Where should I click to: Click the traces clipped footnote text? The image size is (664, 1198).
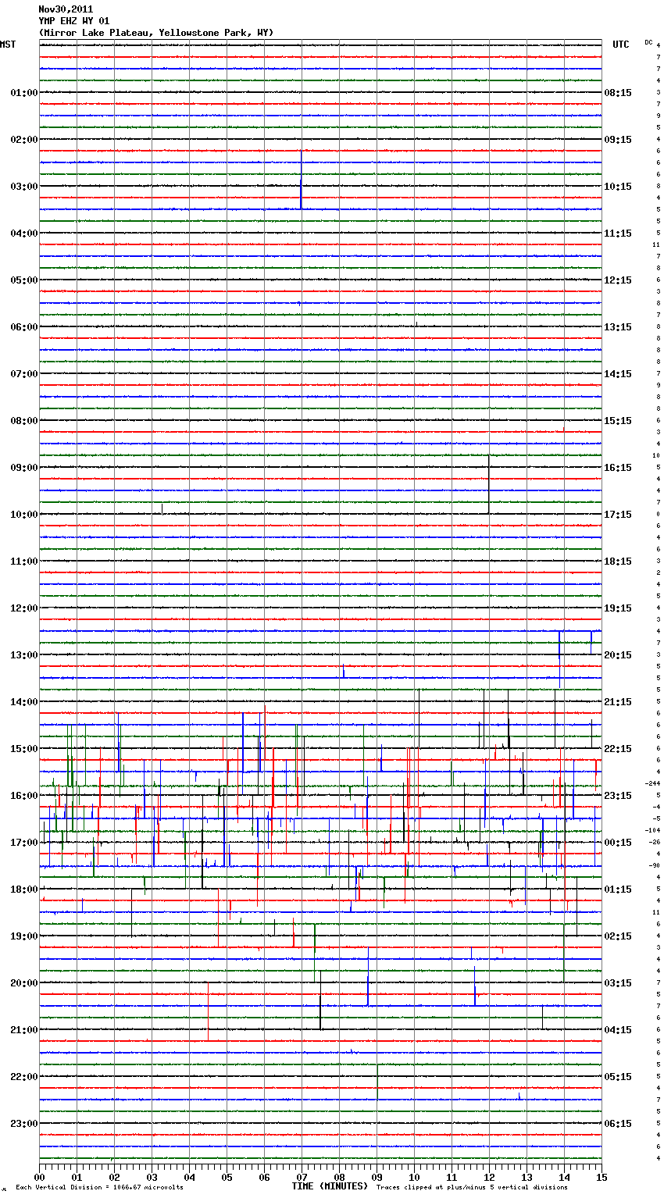[x=472, y=1188]
